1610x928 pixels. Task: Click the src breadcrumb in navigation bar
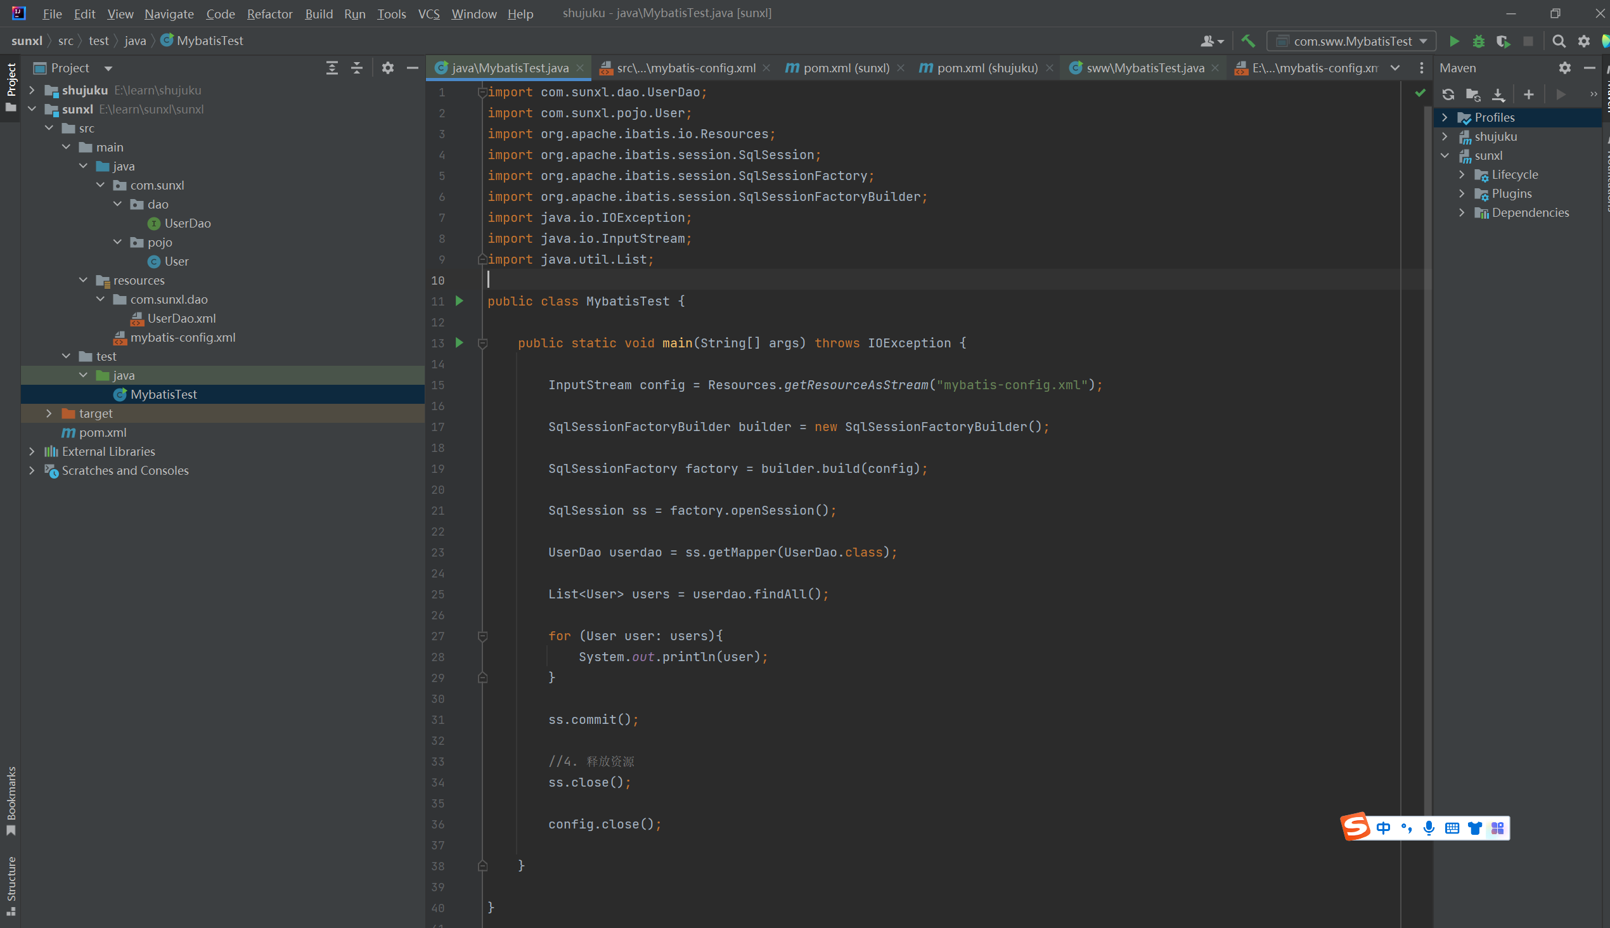tap(66, 41)
